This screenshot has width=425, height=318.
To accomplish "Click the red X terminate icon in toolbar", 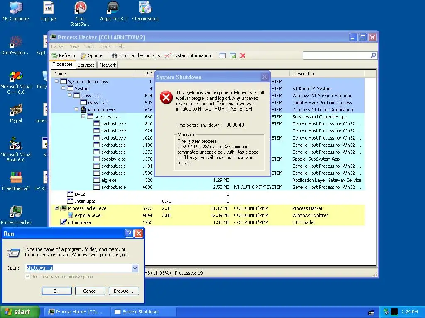I will pos(243,55).
